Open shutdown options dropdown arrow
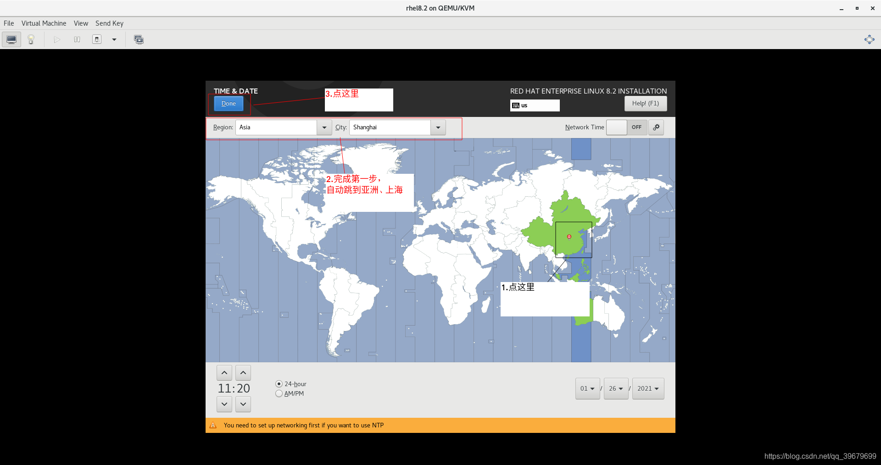The image size is (881, 465). click(x=114, y=39)
